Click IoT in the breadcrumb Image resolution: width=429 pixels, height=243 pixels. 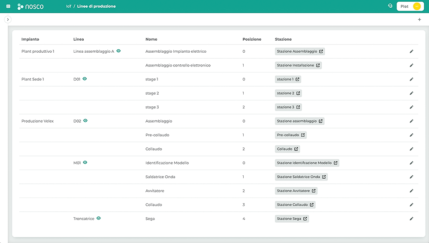69,6
